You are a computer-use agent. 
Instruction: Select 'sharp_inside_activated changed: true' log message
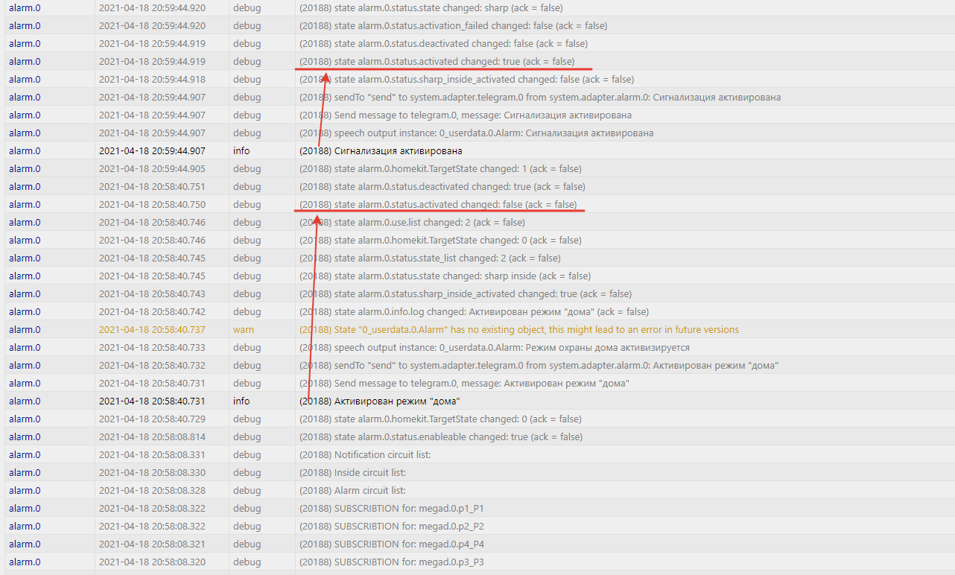coord(466,293)
